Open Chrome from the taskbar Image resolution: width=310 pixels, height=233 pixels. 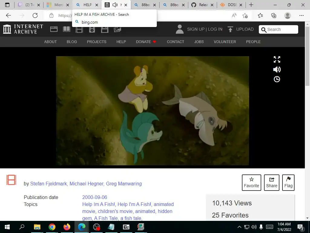pos(52,227)
